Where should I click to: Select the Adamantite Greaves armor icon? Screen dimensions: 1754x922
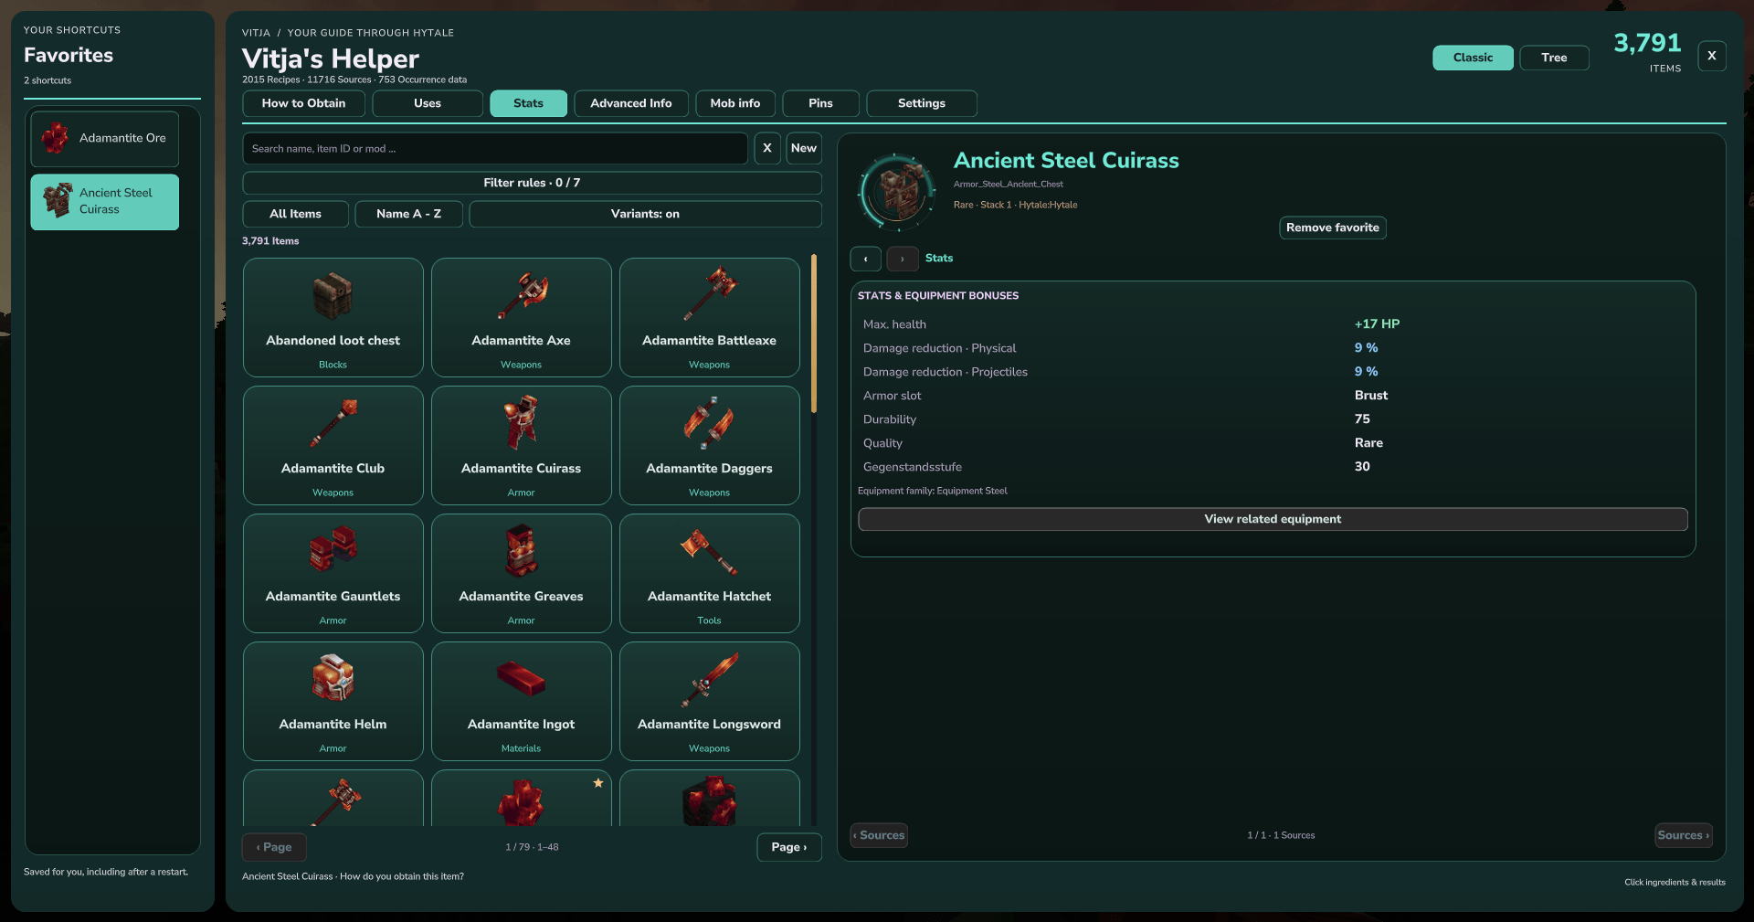(x=522, y=551)
